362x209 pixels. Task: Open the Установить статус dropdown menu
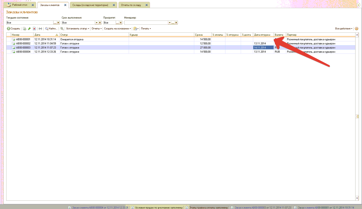[77, 29]
